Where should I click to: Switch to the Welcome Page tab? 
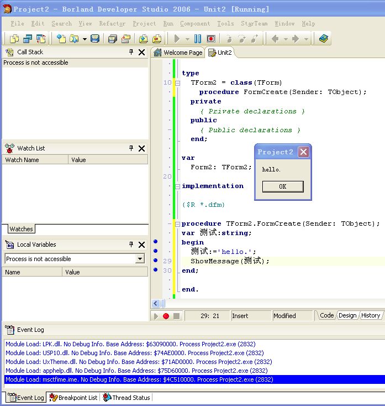click(x=178, y=53)
